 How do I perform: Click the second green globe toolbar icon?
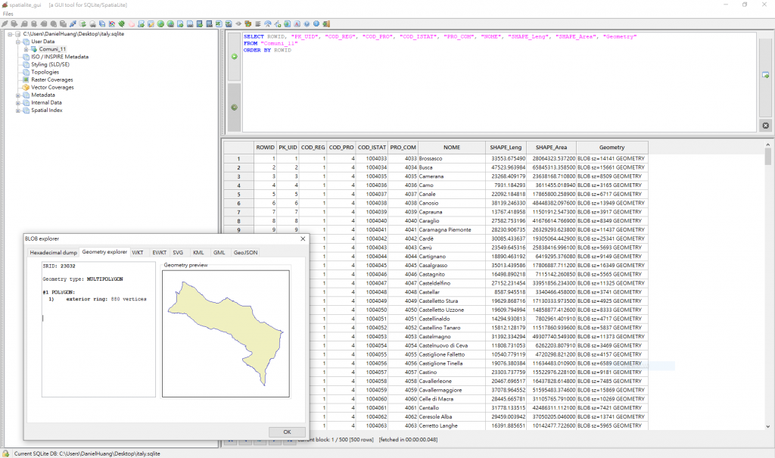coord(170,23)
